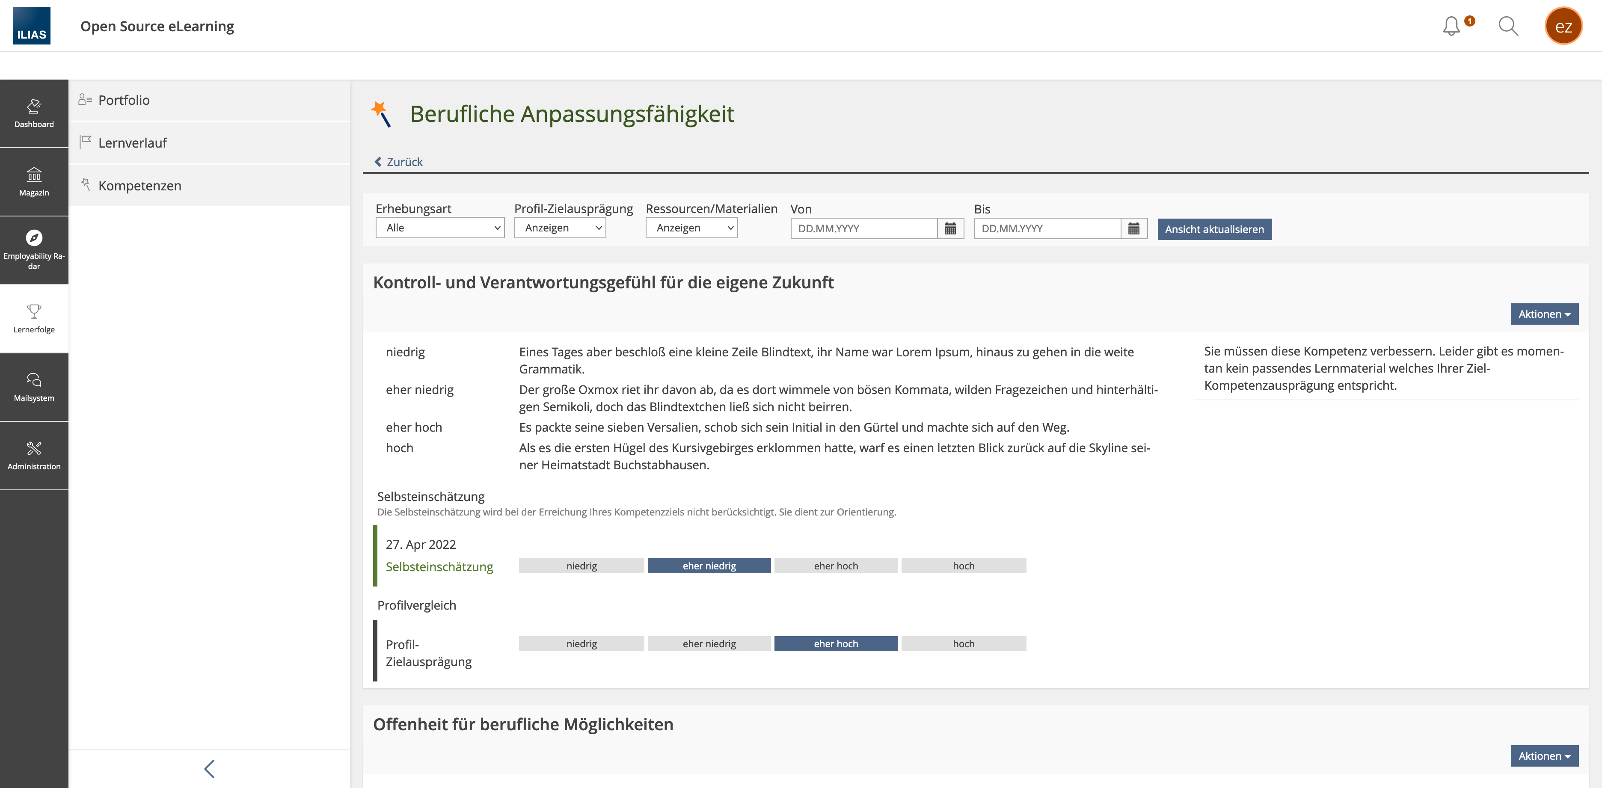This screenshot has width=1602, height=788.
Task: Expand the Erhebungsart dropdown
Action: point(440,228)
